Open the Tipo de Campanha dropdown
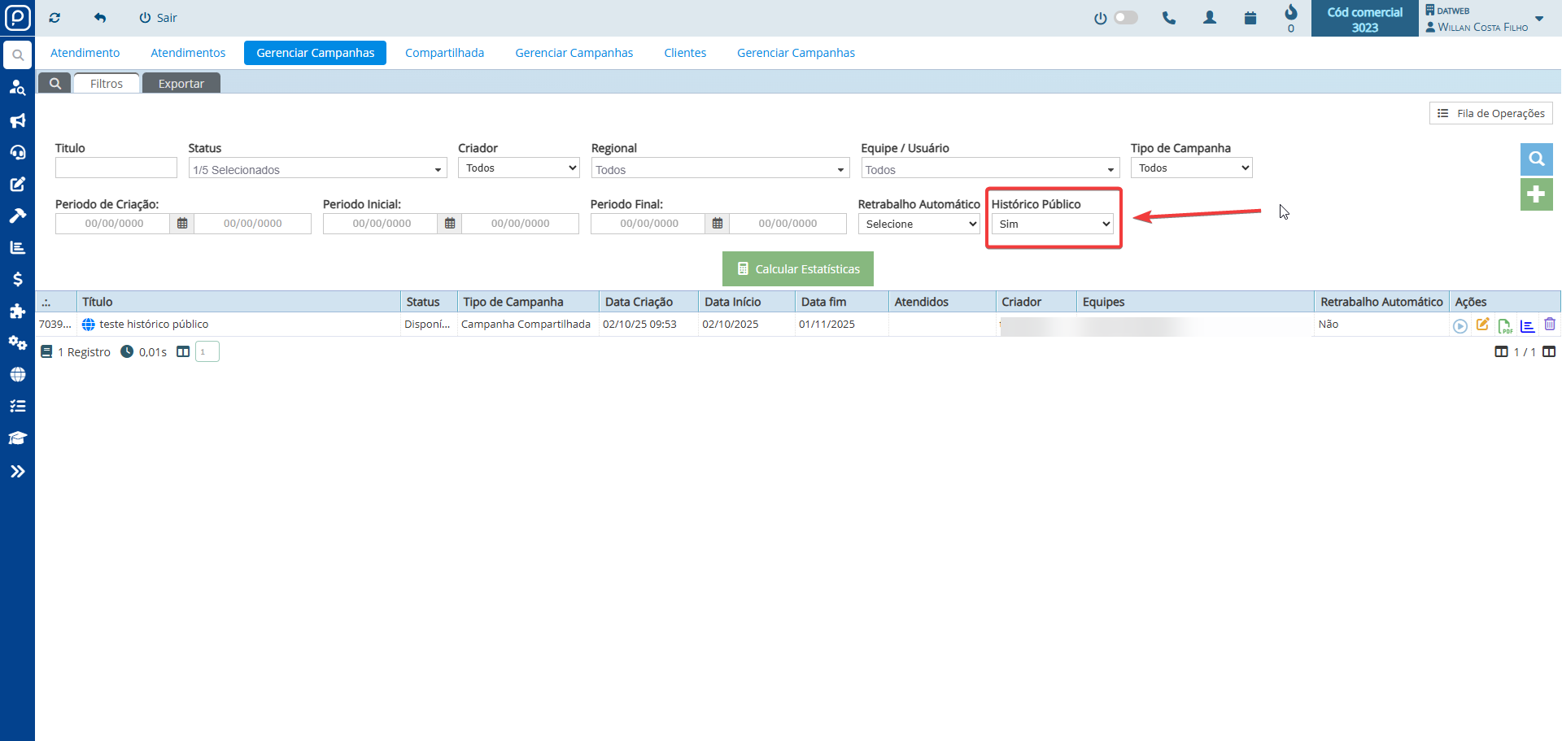 (1191, 168)
